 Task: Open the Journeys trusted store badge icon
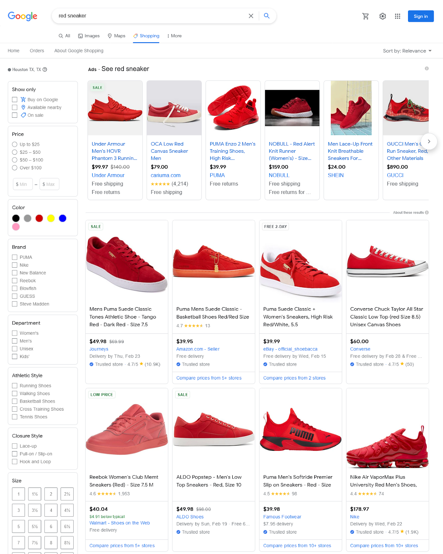[x=91, y=364]
